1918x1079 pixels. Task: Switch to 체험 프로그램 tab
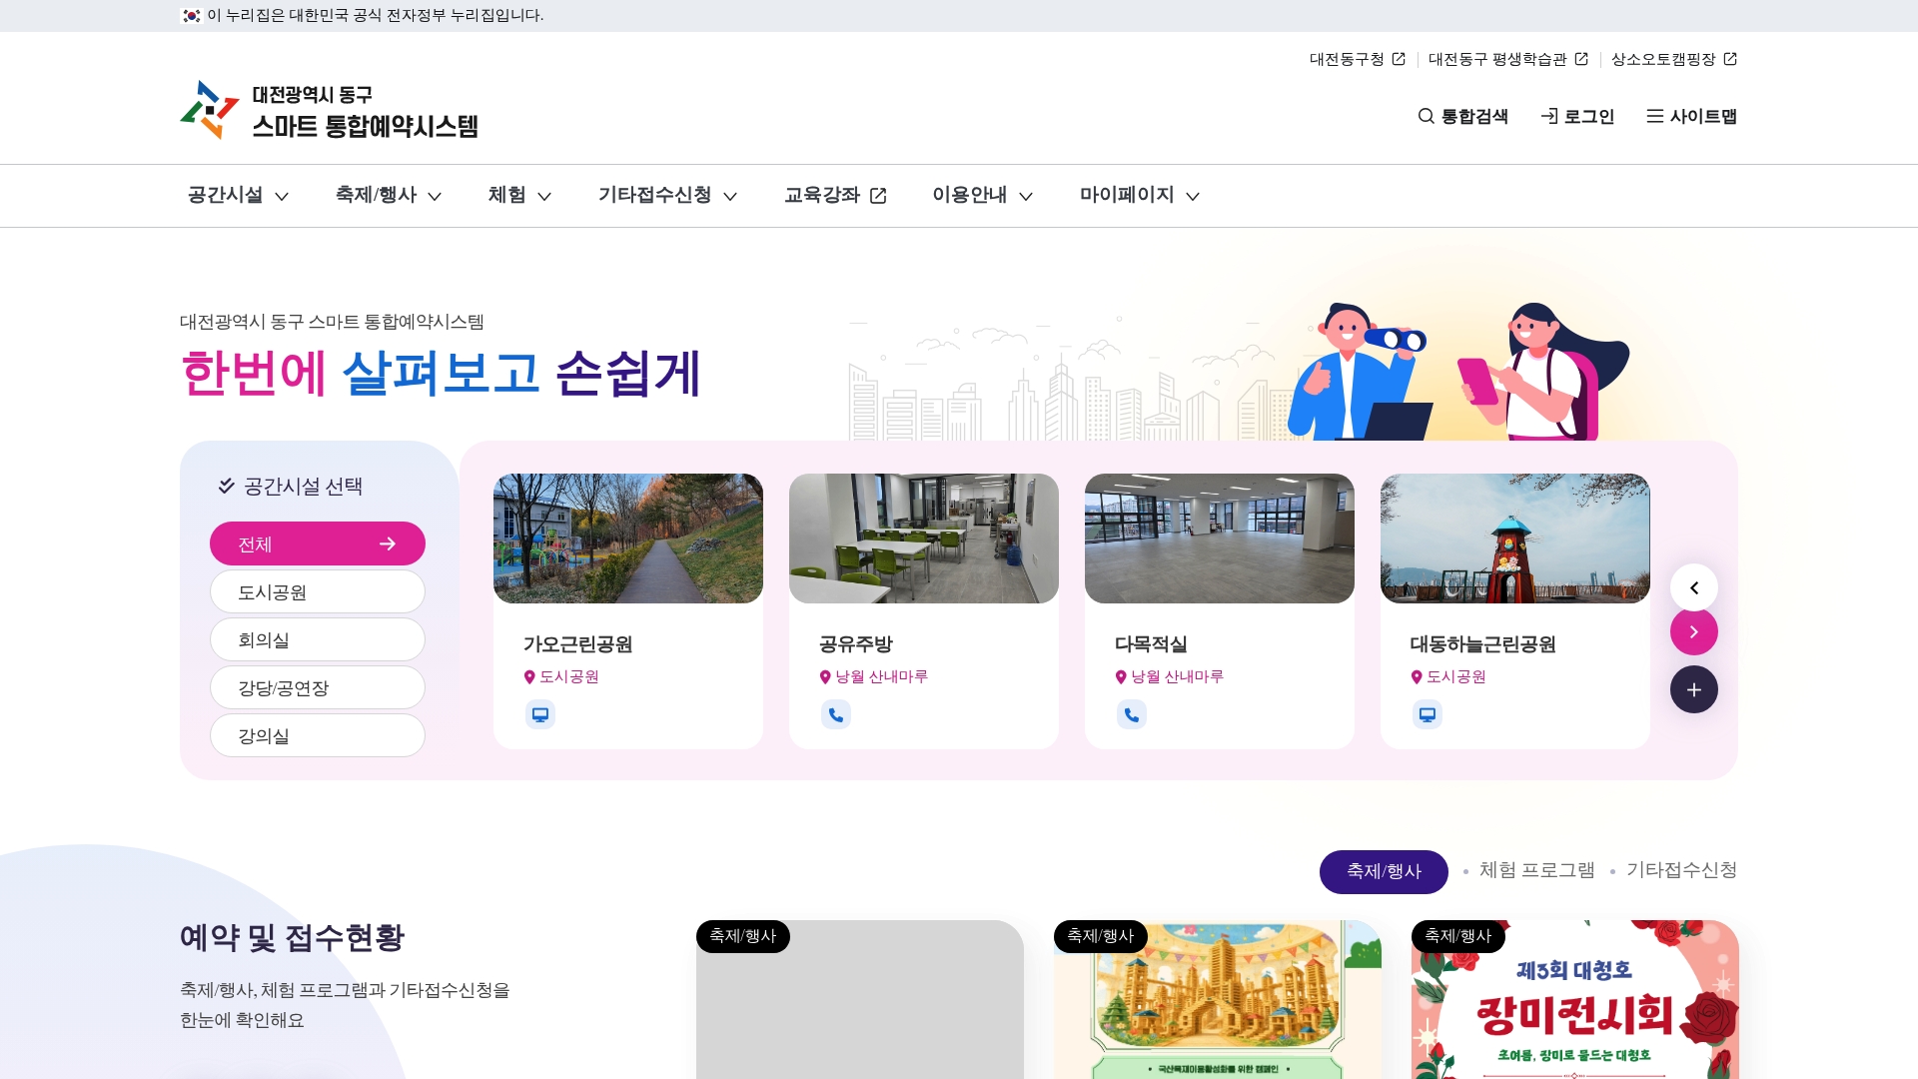pyautogui.click(x=1536, y=870)
